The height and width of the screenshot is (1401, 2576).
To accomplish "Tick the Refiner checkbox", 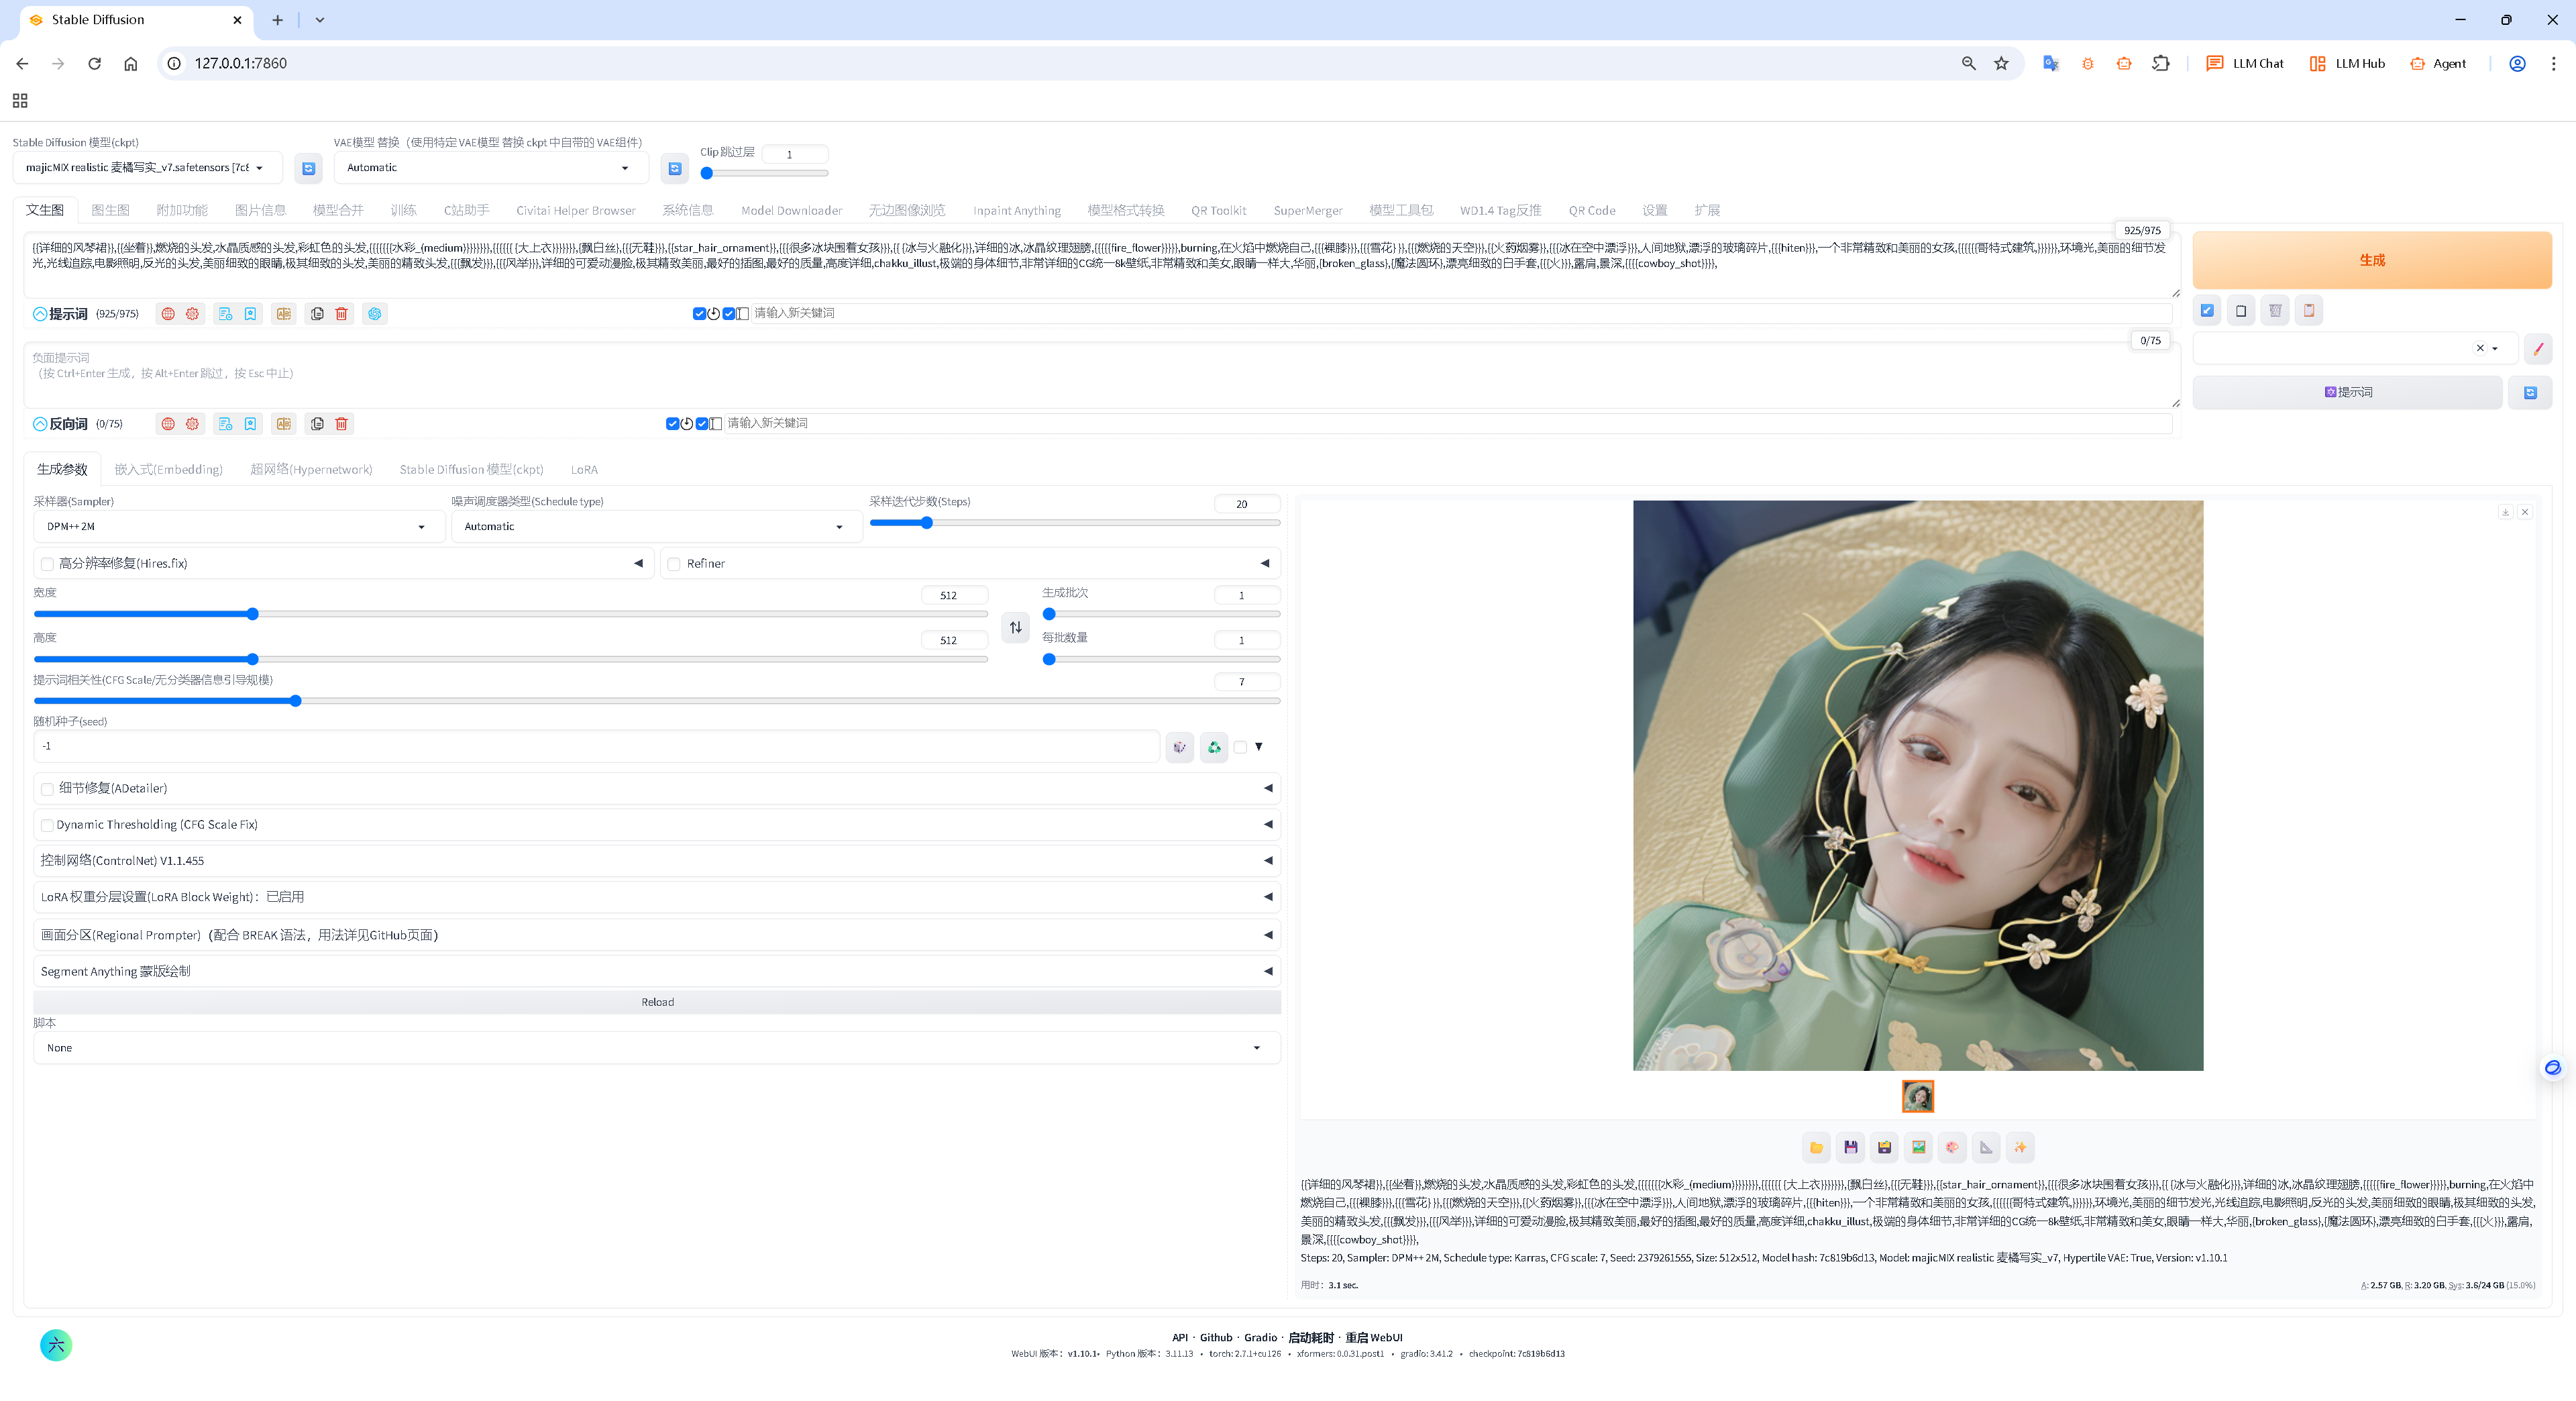I will pyautogui.click(x=674, y=564).
